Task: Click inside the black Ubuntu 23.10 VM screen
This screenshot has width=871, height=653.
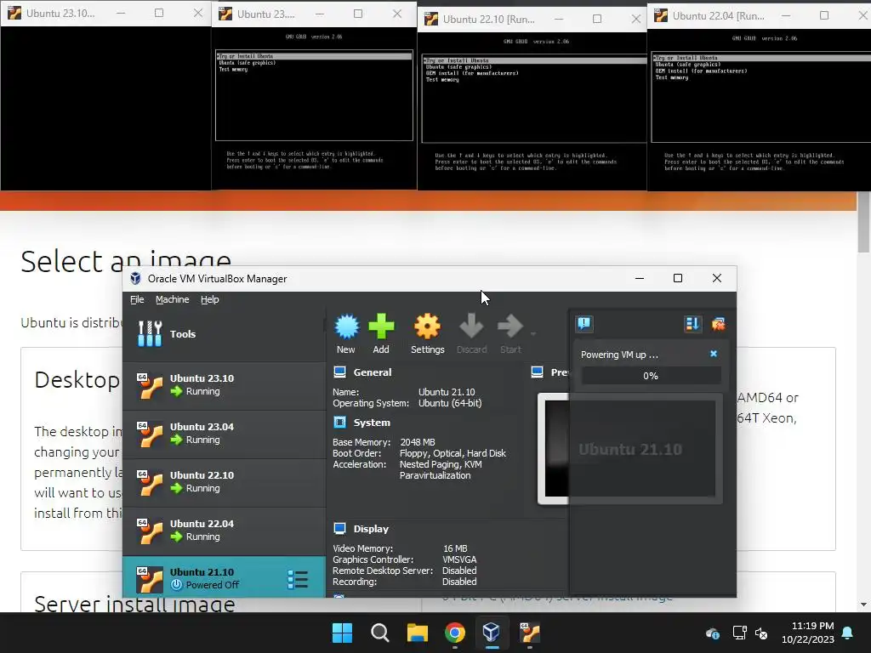Action: (x=105, y=108)
